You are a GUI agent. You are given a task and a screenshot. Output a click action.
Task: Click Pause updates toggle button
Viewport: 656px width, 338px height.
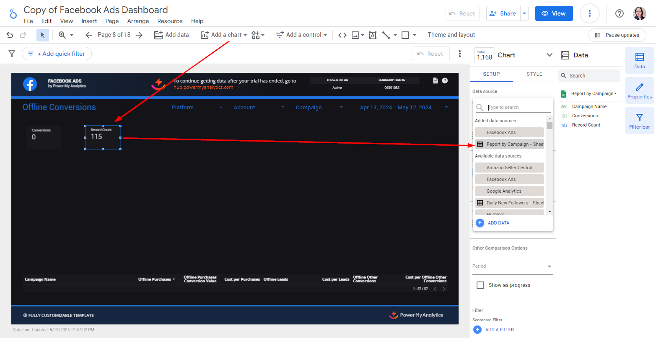click(617, 35)
